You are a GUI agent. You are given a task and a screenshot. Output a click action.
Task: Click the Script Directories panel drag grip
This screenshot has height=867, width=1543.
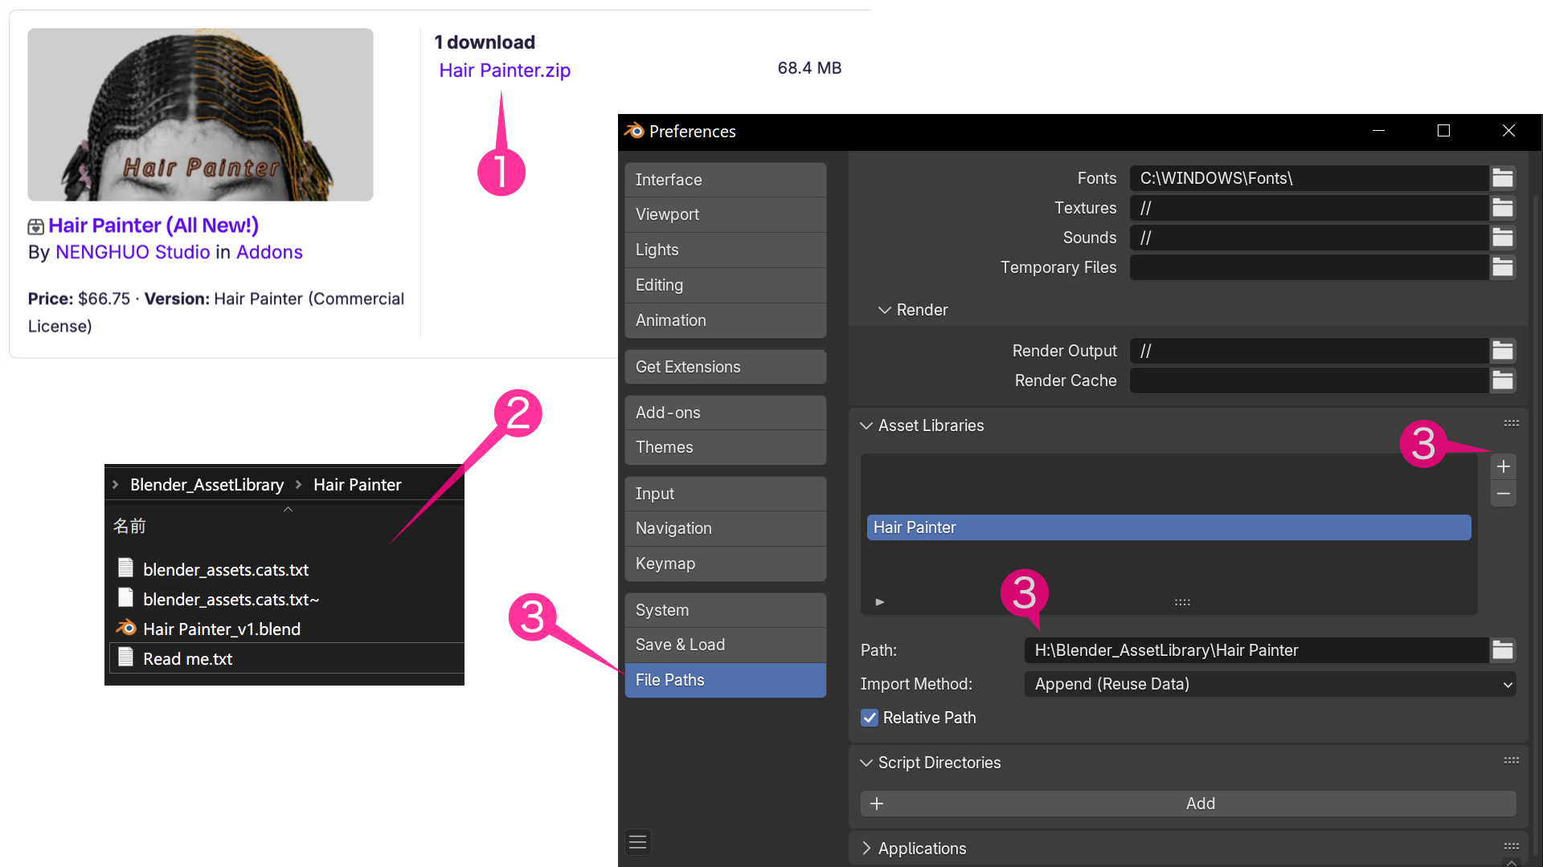tap(1512, 760)
